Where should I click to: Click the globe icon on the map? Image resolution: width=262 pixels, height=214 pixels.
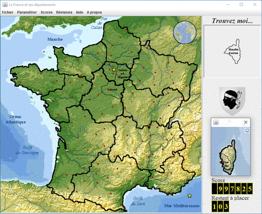pyautogui.click(x=185, y=33)
